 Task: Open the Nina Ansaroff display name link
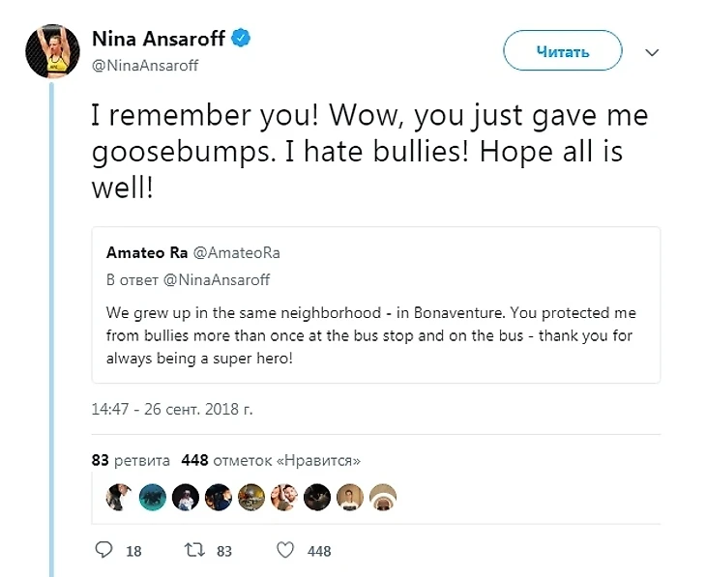pos(159,39)
